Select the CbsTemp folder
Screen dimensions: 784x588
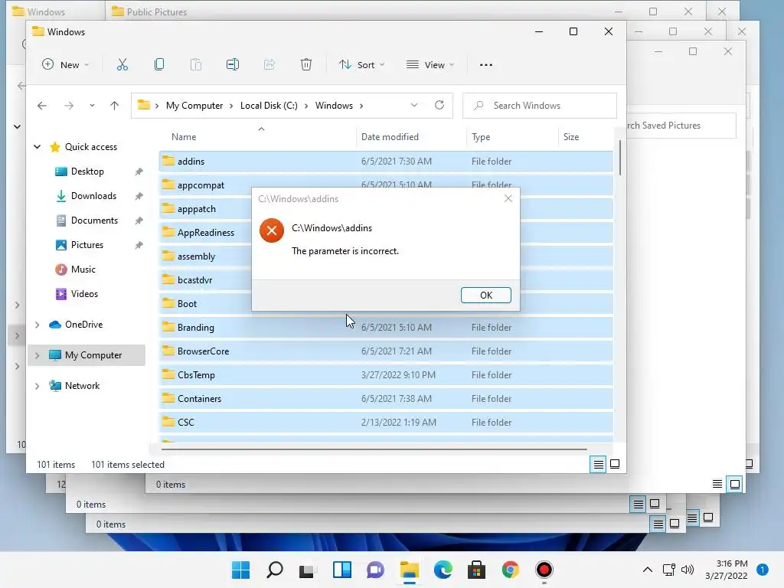[x=386, y=375]
